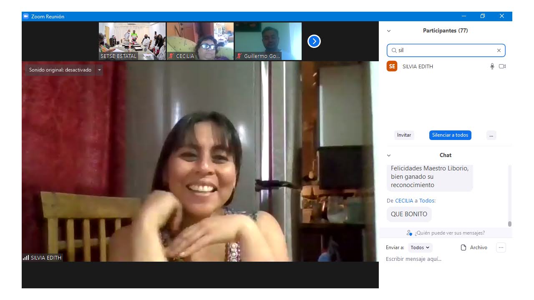The image size is (534, 300).
Task: Restore down the Zoom Reunión window
Action: pyautogui.click(x=483, y=16)
